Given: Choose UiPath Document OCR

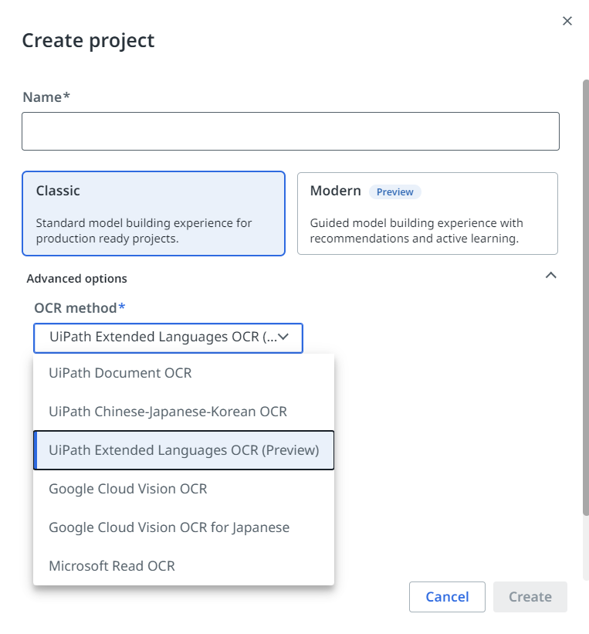Looking at the screenshot, I should coord(120,373).
